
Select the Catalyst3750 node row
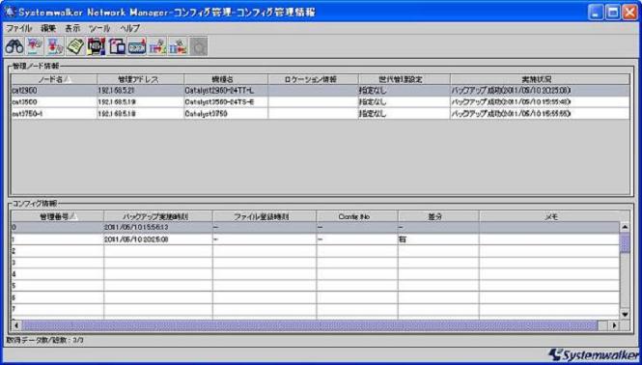[321, 114]
